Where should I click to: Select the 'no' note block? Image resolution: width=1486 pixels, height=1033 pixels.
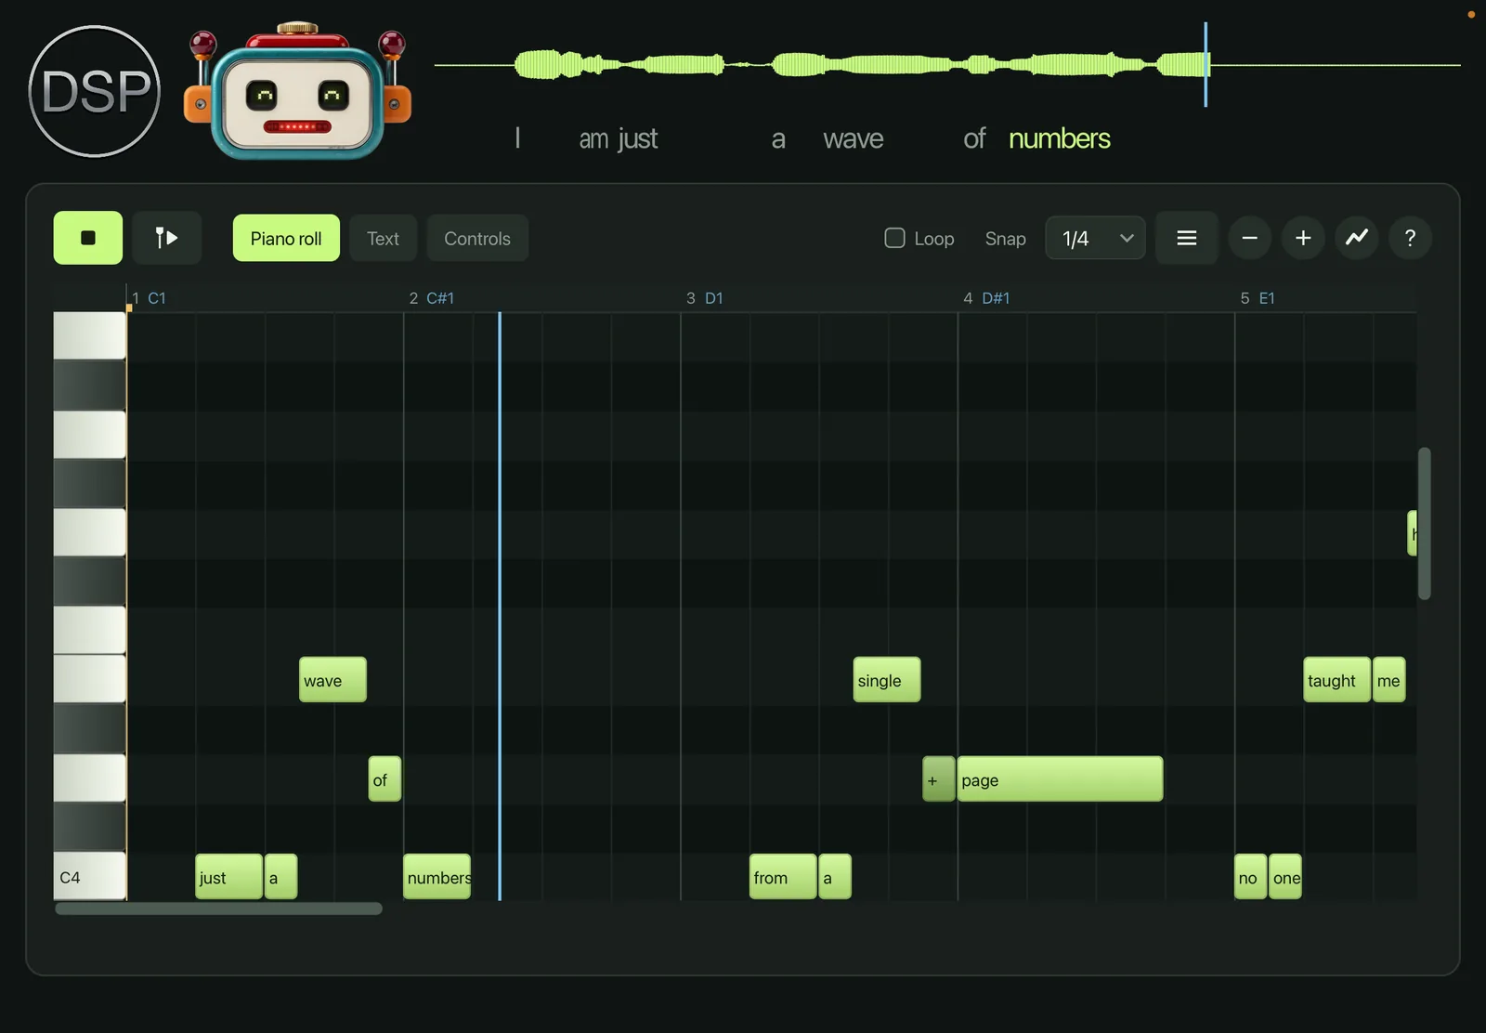[x=1250, y=877]
